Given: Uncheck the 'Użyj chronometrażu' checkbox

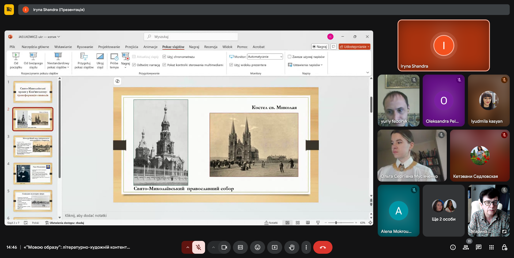Looking at the screenshot, I should (x=164, y=57).
